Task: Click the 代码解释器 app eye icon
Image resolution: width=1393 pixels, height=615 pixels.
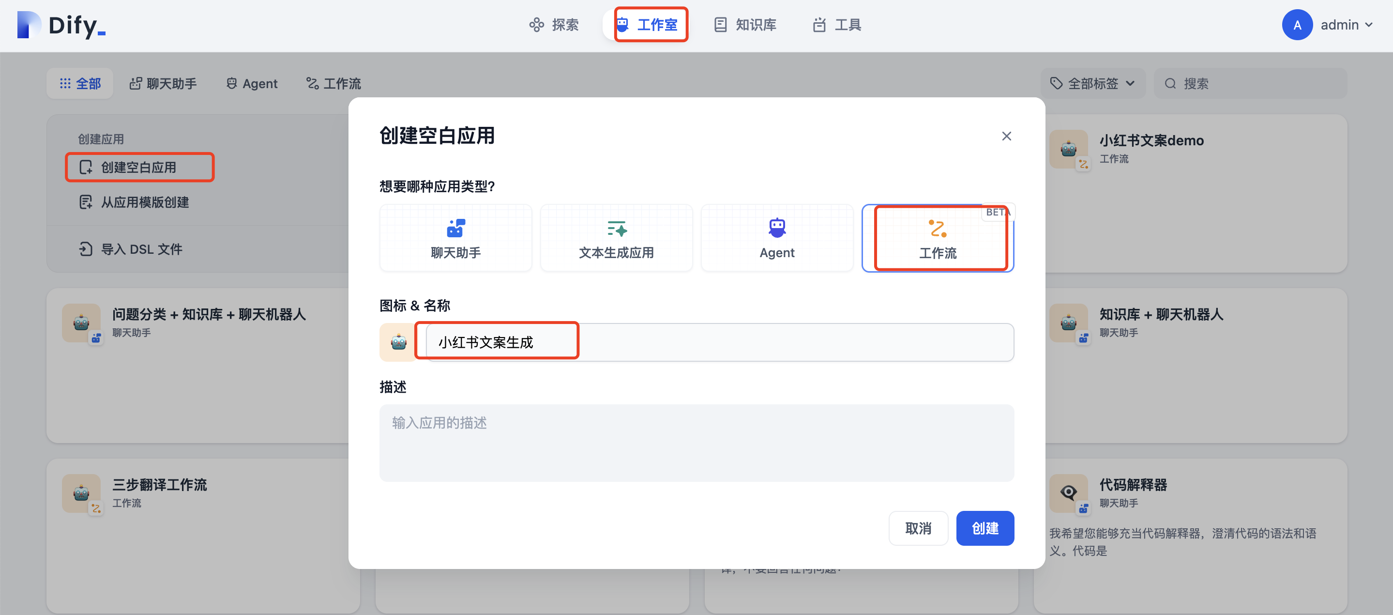Action: [x=1068, y=492]
